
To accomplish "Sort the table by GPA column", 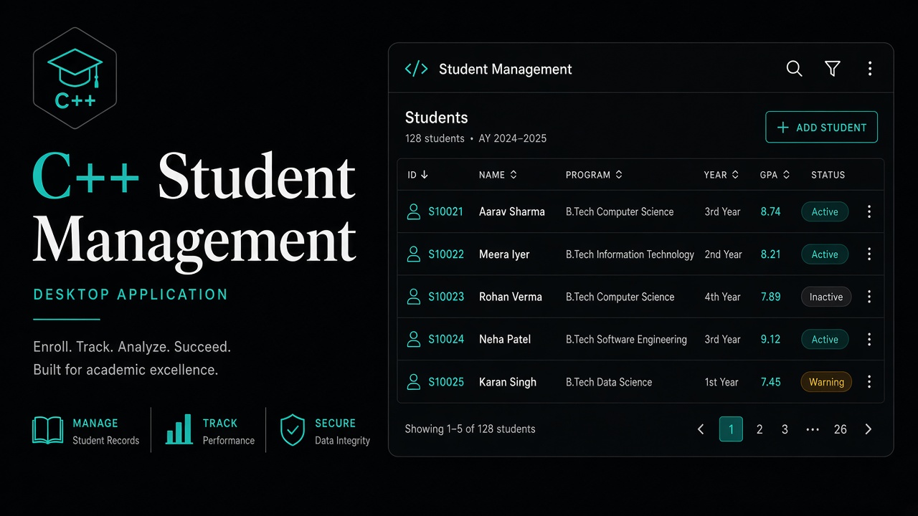I will tap(775, 175).
